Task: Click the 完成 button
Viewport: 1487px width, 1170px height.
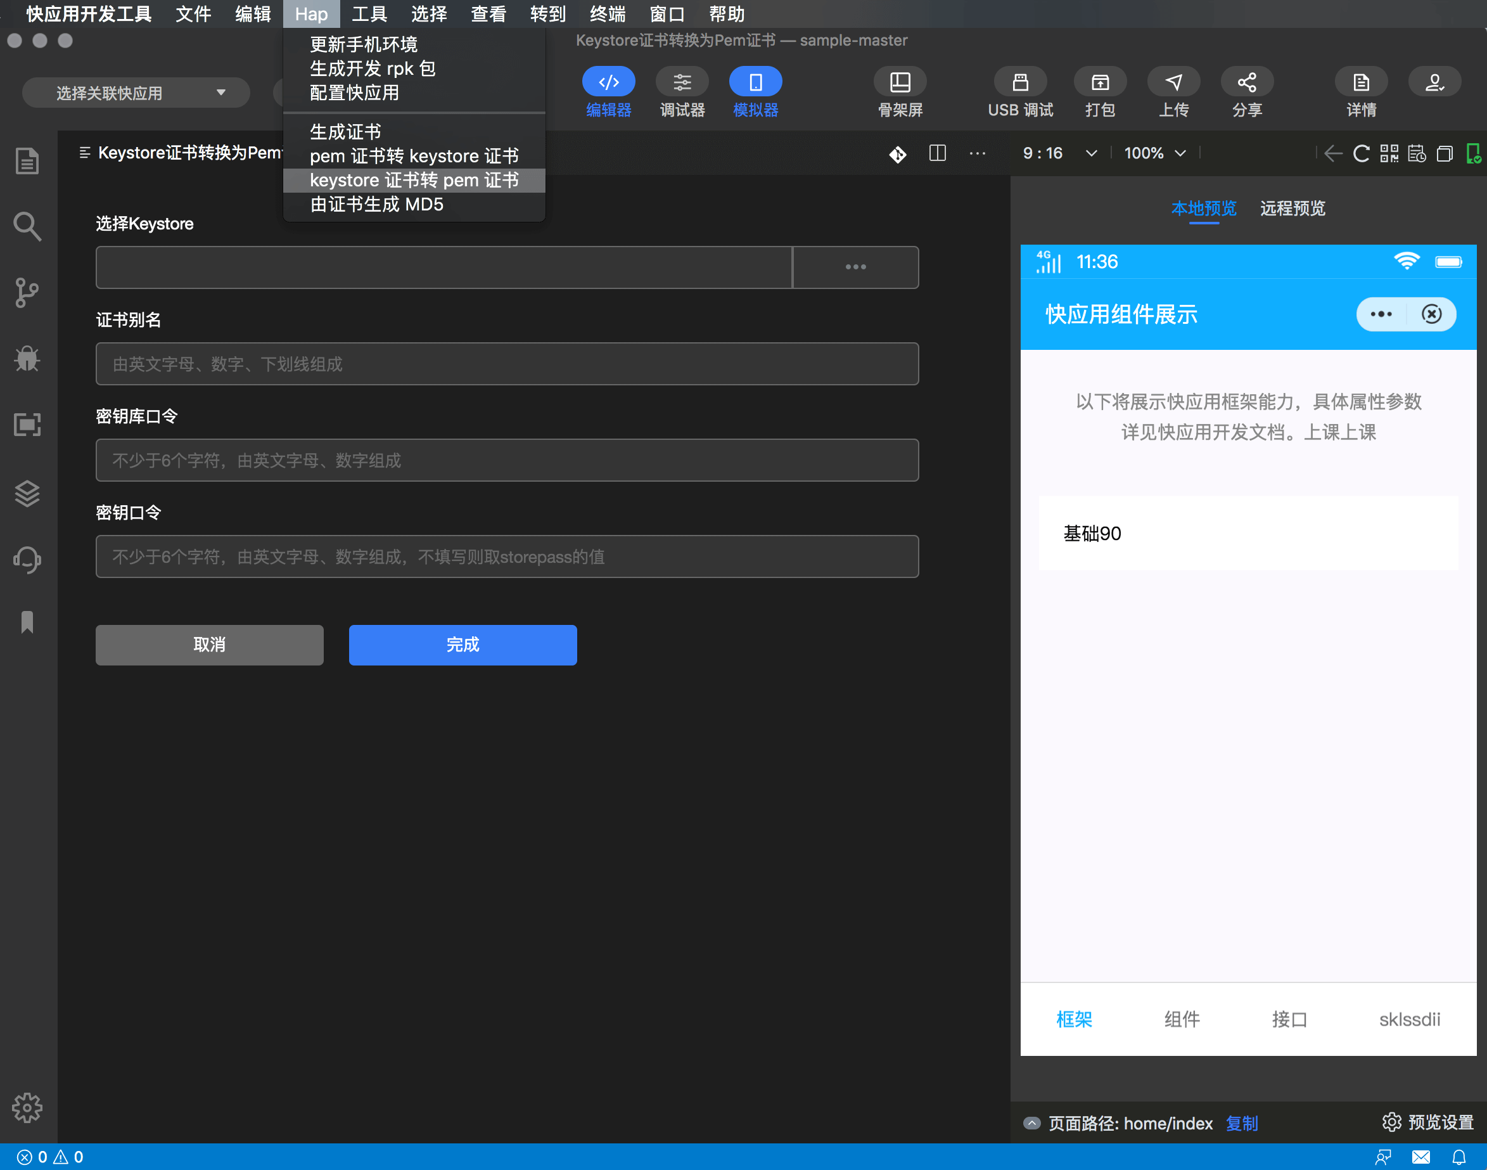Action: click(x=462, y=645)
